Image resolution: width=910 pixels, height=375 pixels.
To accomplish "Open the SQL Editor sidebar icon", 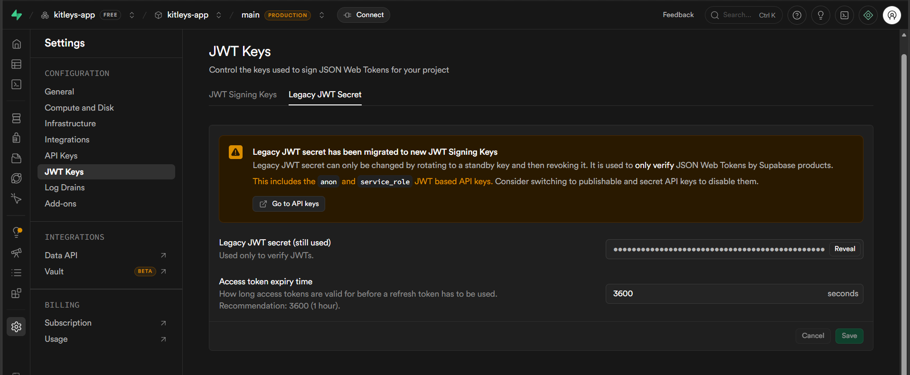I will coord(17,84).
